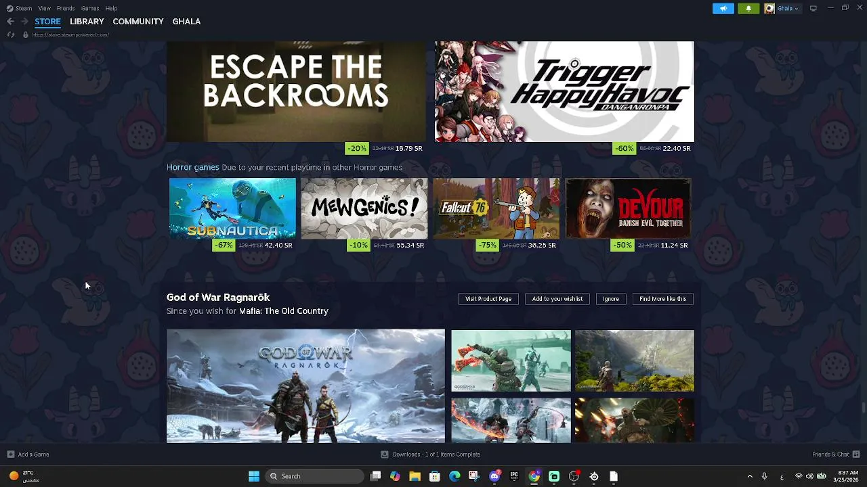Open the Windows Start menu

click(254, 476)
